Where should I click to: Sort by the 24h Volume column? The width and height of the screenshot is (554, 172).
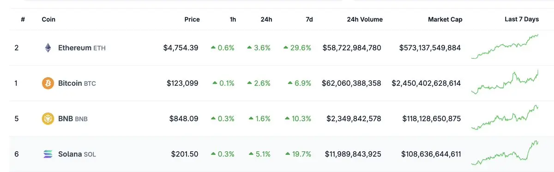coord(364,19)
